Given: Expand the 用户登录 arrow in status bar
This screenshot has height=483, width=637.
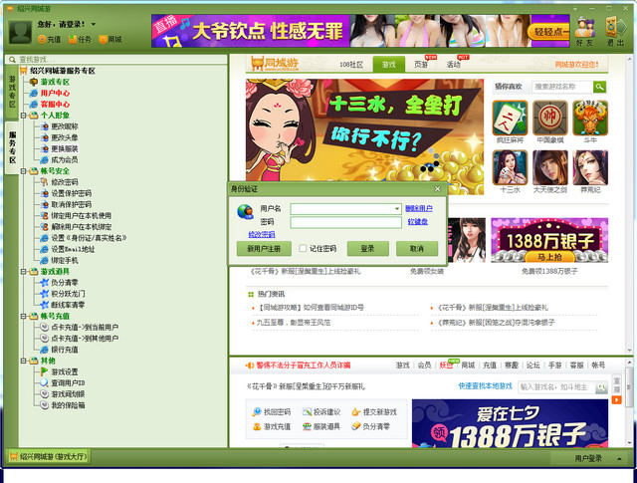Looking at the screenshot, I should click(619, 459).
